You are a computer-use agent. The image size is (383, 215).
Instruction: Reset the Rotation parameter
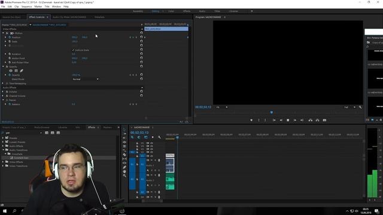click(x=141, y=54)
